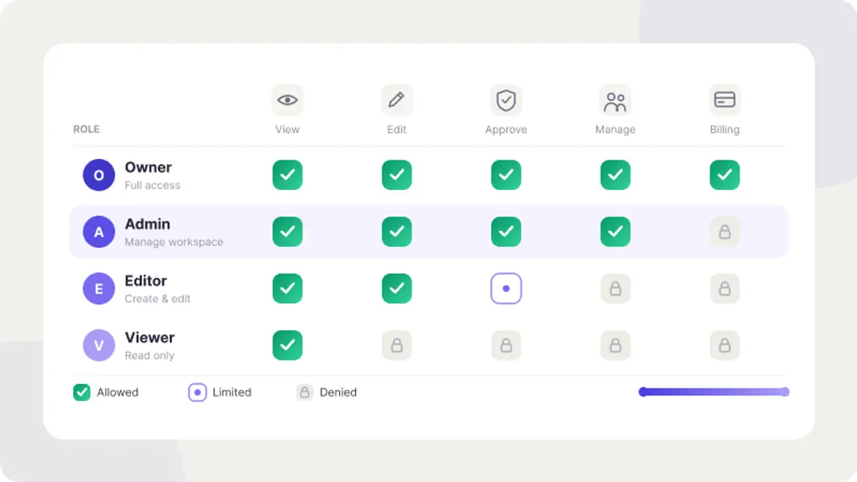Click the Admin role name
Screen dimensions: 857x482
pyautogui.click(x=147, y=224)
